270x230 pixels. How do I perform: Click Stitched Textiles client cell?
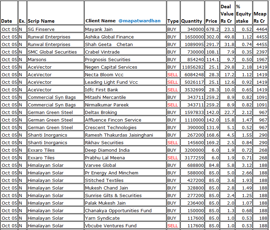click(125, 181)
